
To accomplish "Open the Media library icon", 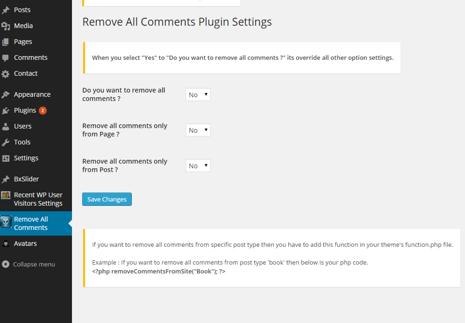I will 5,25.
